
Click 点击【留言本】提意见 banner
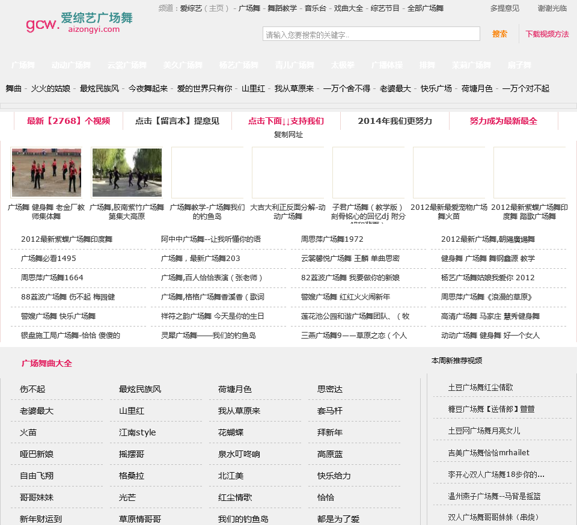click(177, 121)
